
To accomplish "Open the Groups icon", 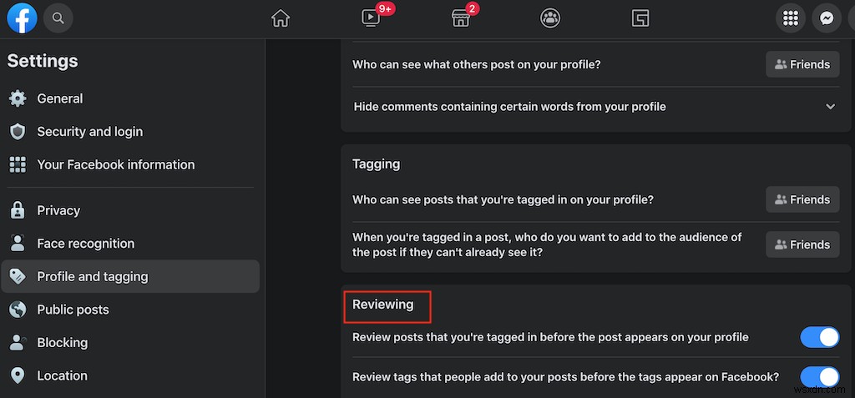I will pyautogui.click(x=550, y=19).
